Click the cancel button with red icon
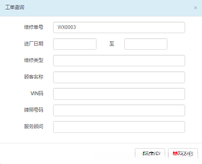The image size is (202, 164). click(x=183, y=153)
